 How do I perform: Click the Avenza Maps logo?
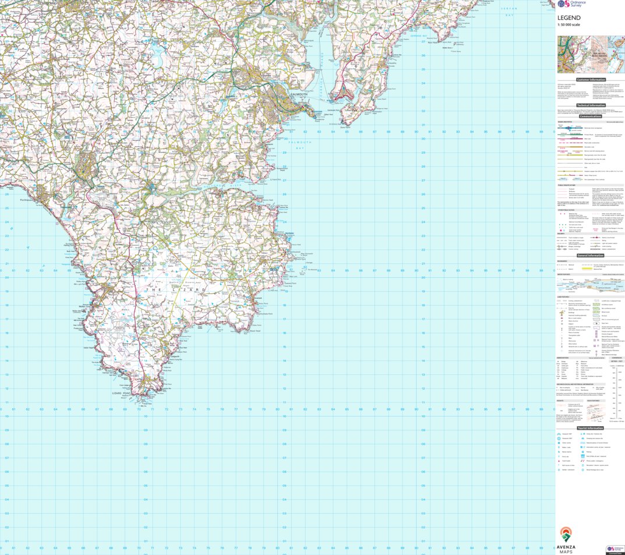point(566,540)
